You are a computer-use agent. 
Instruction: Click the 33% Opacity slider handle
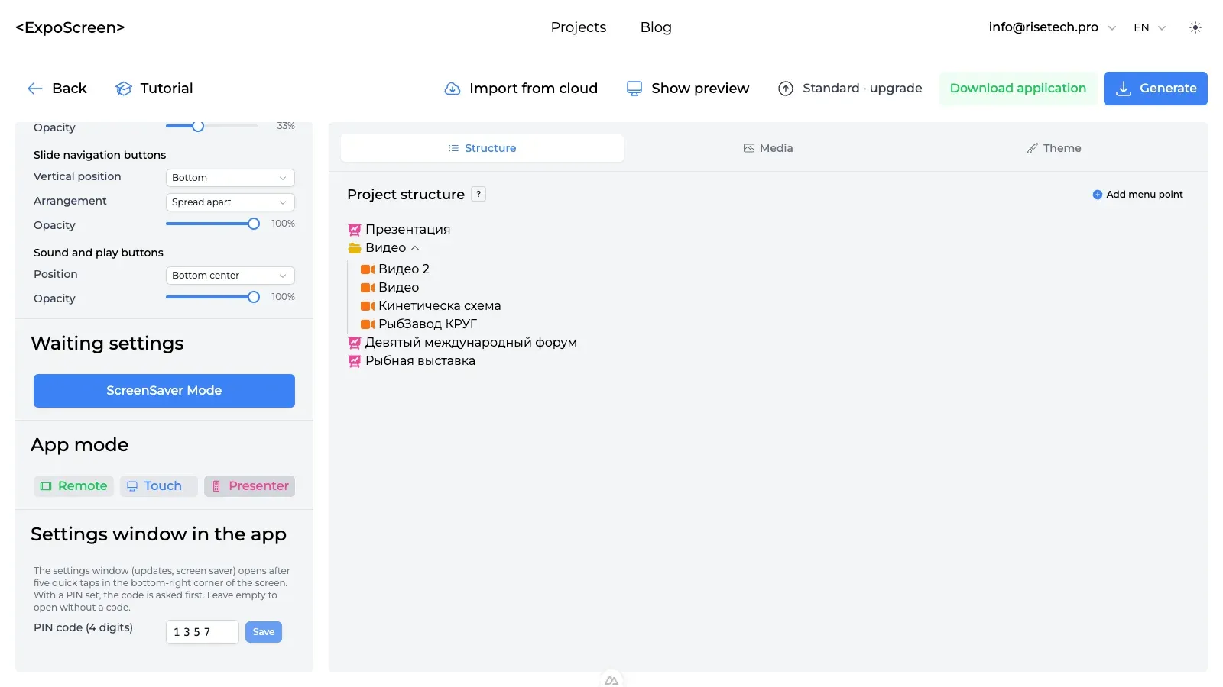[x=198, y=126]
